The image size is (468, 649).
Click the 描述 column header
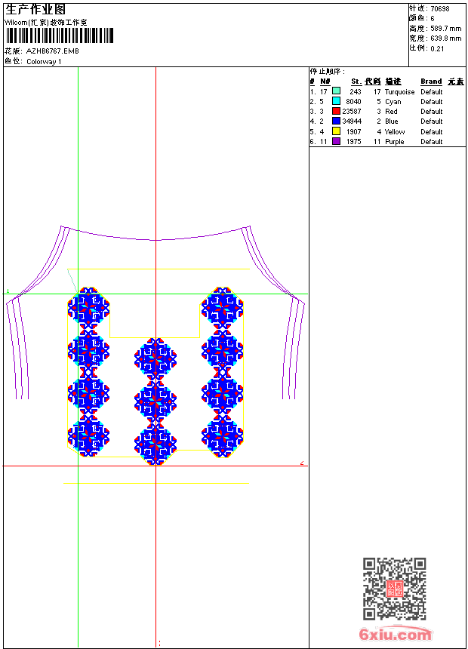(x=393, y=82)
